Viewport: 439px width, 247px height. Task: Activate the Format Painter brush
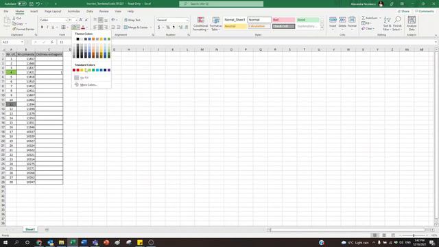(14, 29)
